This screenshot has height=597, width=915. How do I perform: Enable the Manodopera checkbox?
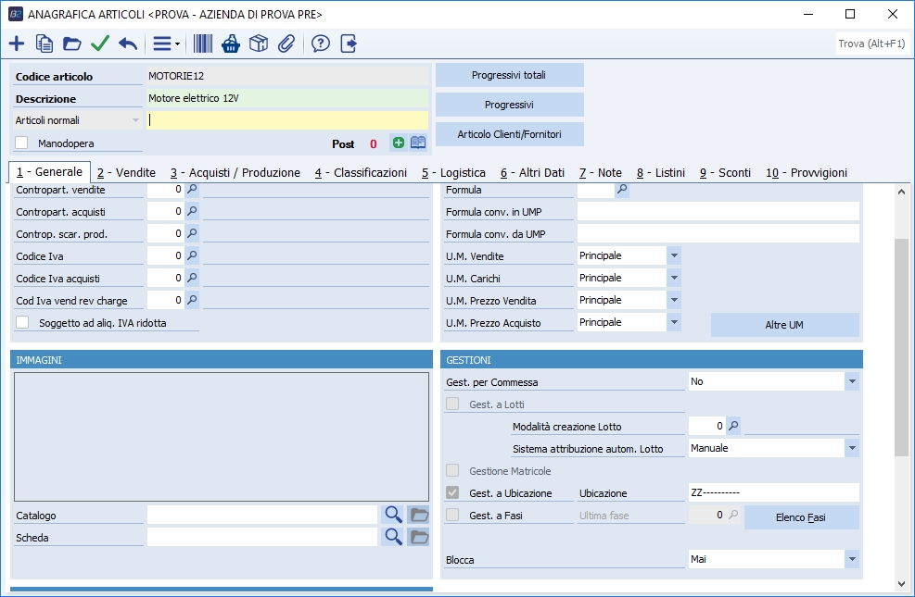tap(22, 143)
